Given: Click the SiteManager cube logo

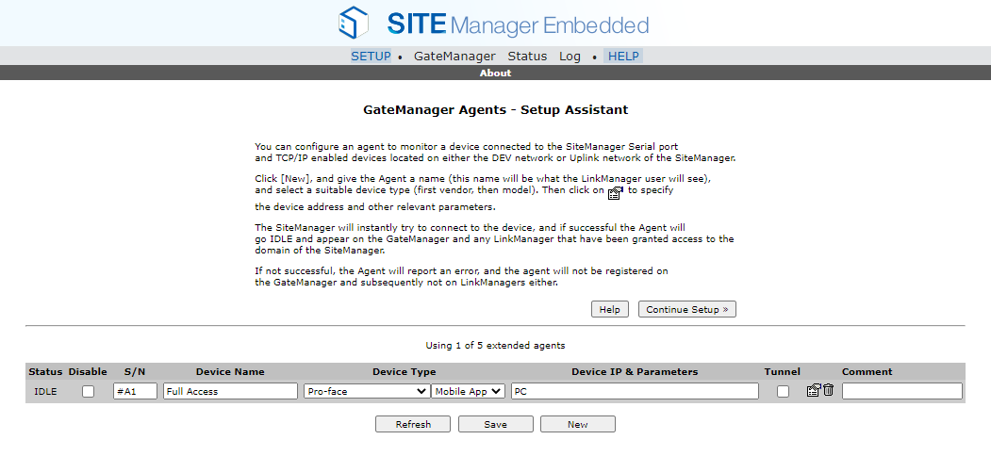Looking at the screenshot, I should [354, 23].
